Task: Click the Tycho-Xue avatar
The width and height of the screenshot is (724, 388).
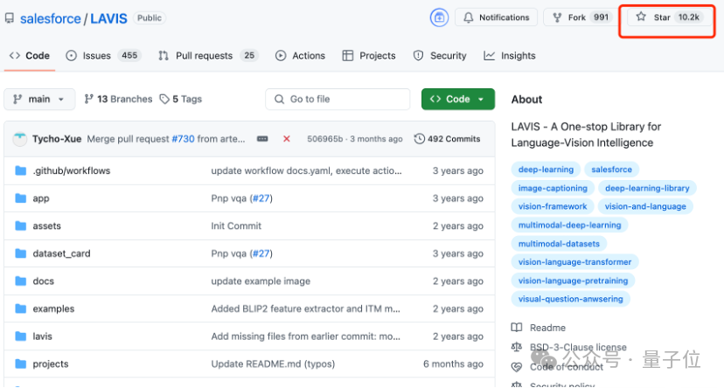Action: tap(19, 139)
